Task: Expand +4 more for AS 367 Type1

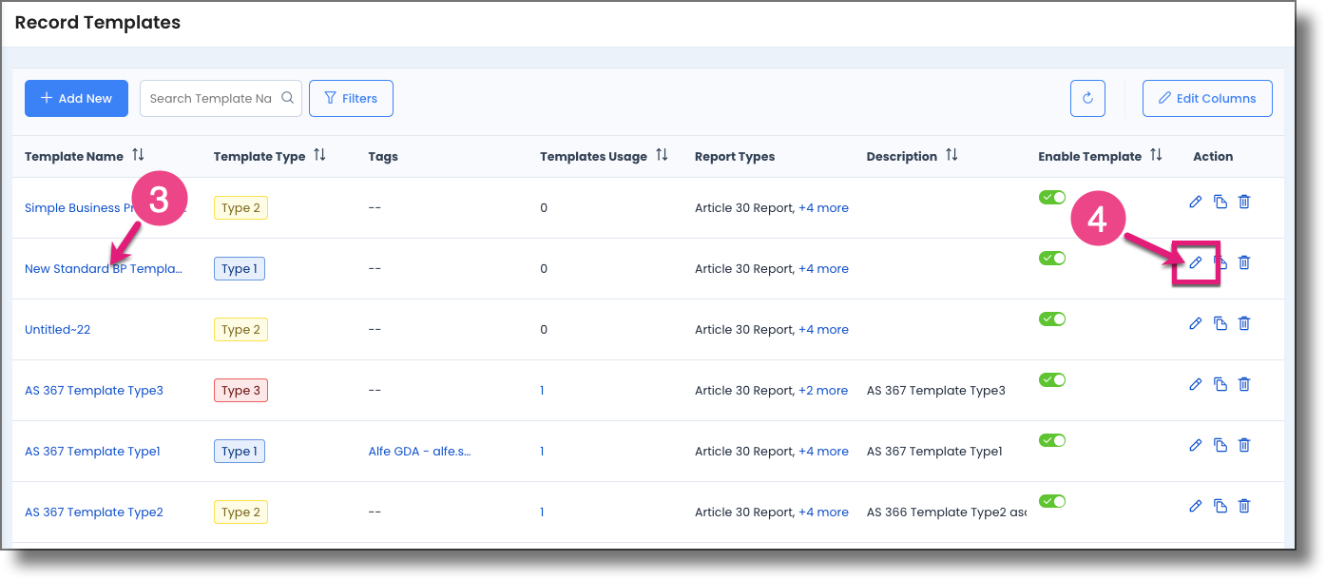Action: 823,451
